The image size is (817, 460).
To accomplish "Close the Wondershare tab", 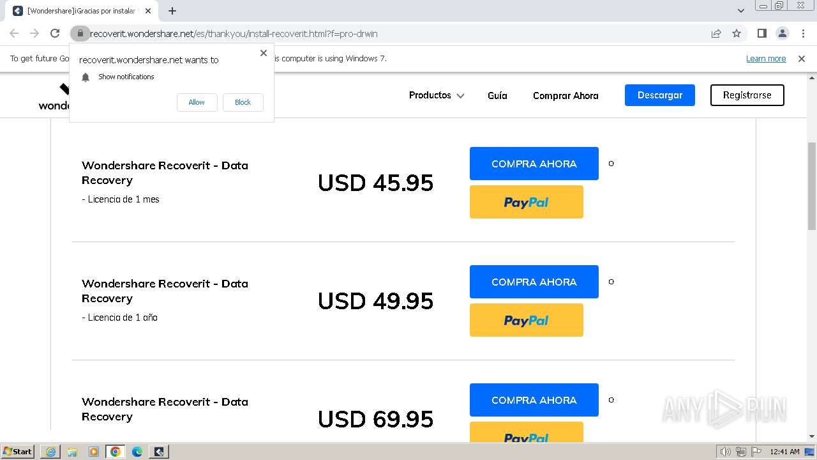I will tap(147, 11).
